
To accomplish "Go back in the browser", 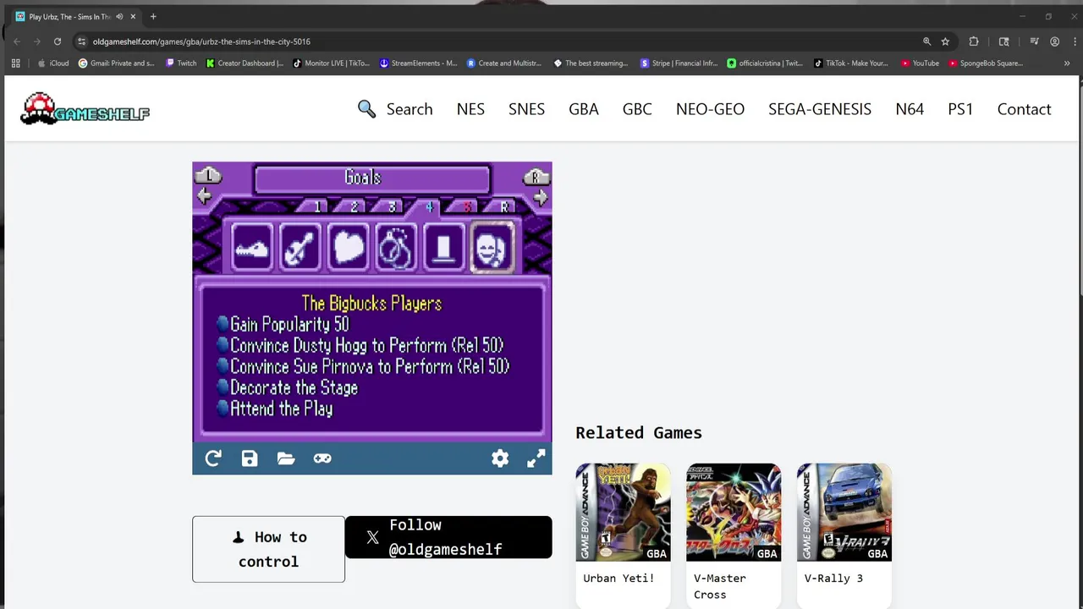I will click(x=17, y=41).
